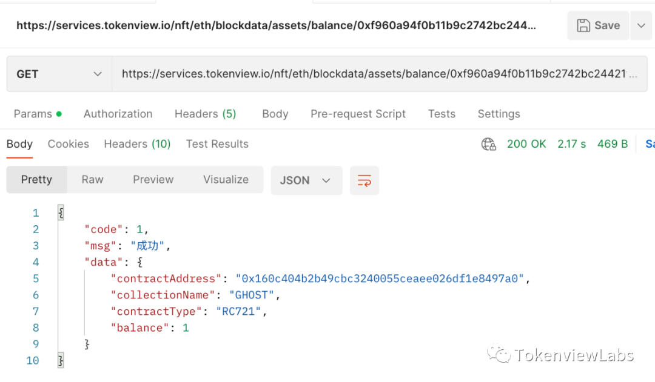Click the Save button
Viewport: 655px width, 382px height.
pos(598,25)
